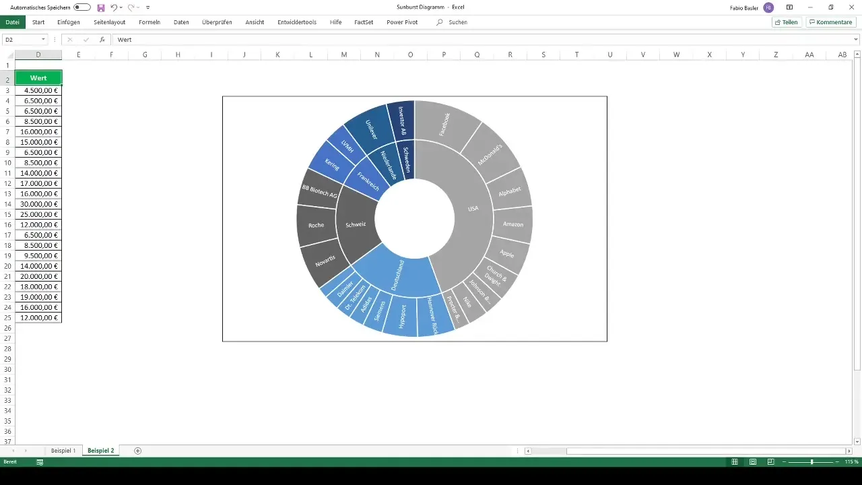This screenshot has height=485, width=862.
Task: Switch to Page Break Preview icon
Action: tap(770, 462)
